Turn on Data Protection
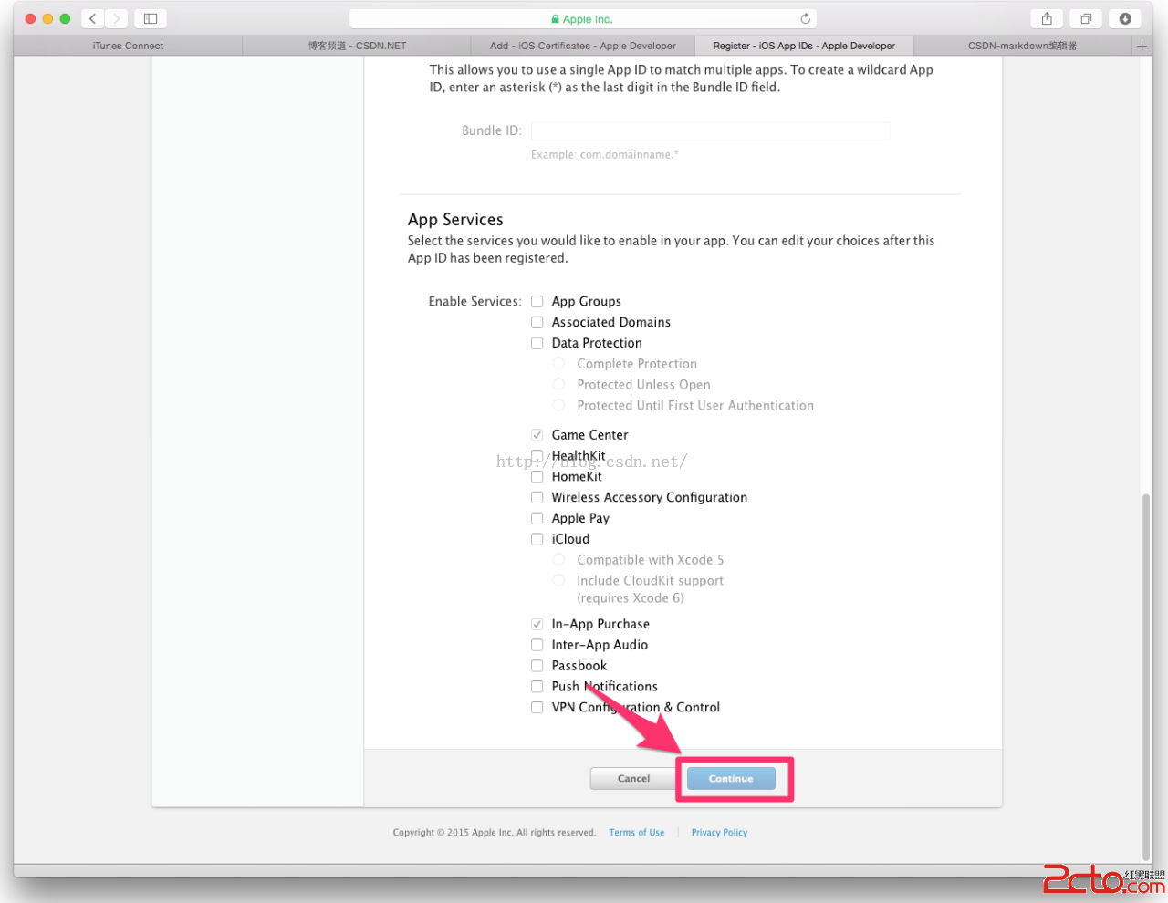This screenshot has width=1168, height=903. 537,344
